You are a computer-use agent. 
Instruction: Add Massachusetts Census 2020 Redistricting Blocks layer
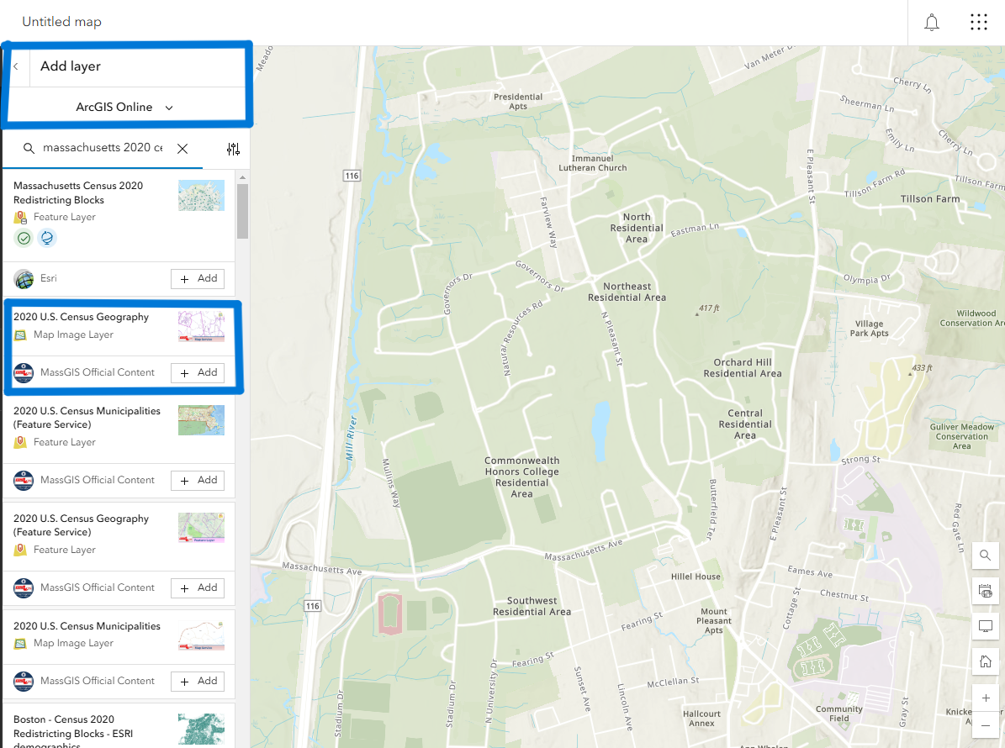point(198,278)
